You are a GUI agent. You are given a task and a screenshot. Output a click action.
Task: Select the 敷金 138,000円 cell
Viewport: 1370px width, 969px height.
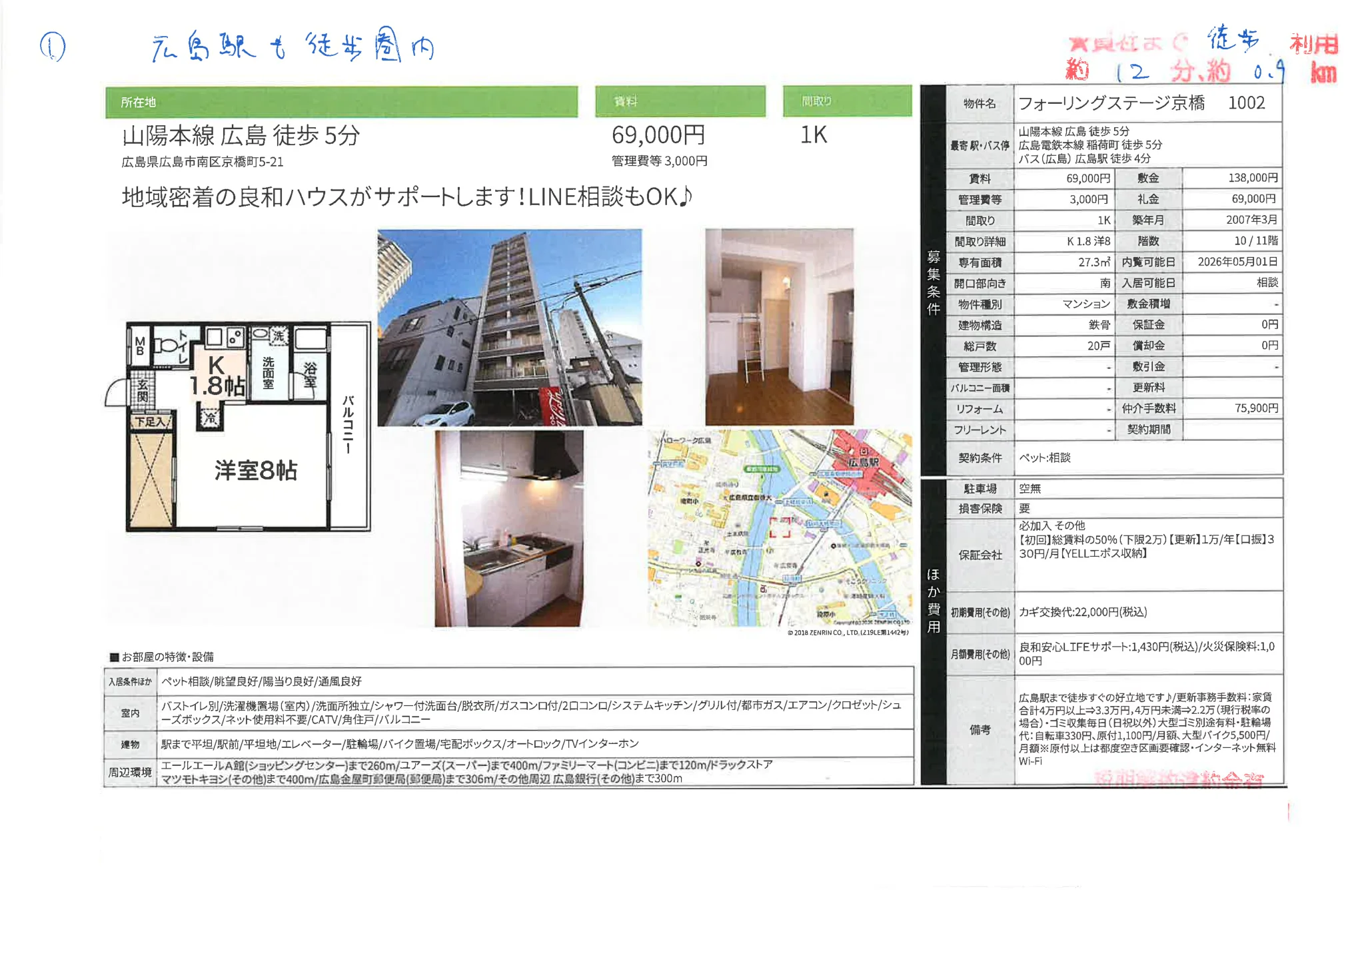click(1253, 178)
